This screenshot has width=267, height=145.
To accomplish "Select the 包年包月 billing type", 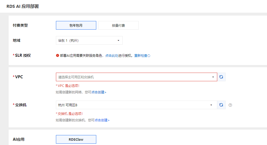I will pos(76,25).
